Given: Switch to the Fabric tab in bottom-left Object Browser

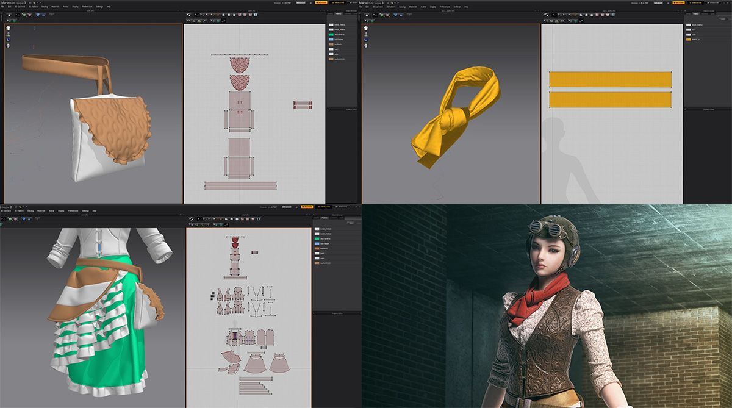Looking at the screenshot, I should 324,217.
